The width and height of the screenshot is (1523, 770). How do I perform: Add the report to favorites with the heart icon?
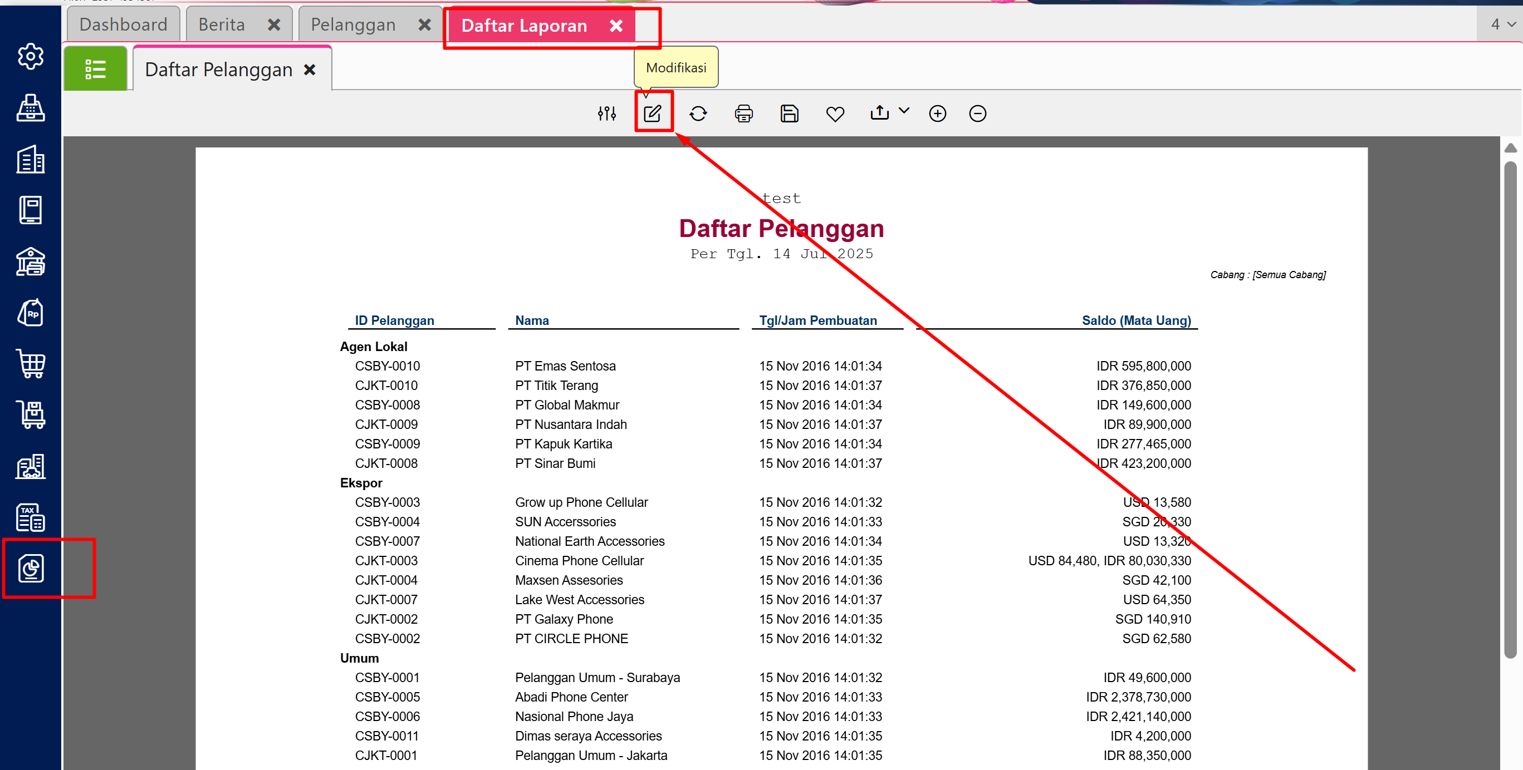click(x=835, y=113)
